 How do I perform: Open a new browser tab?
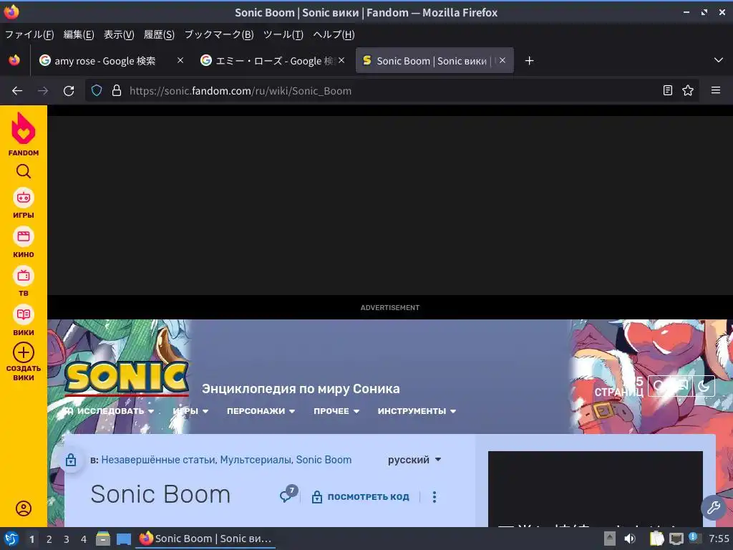529,61
